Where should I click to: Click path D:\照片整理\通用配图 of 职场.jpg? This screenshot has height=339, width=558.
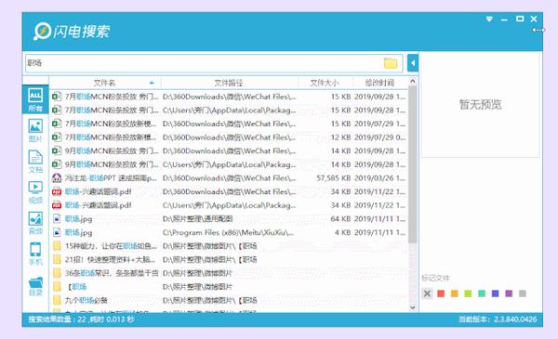coord(197,219)
